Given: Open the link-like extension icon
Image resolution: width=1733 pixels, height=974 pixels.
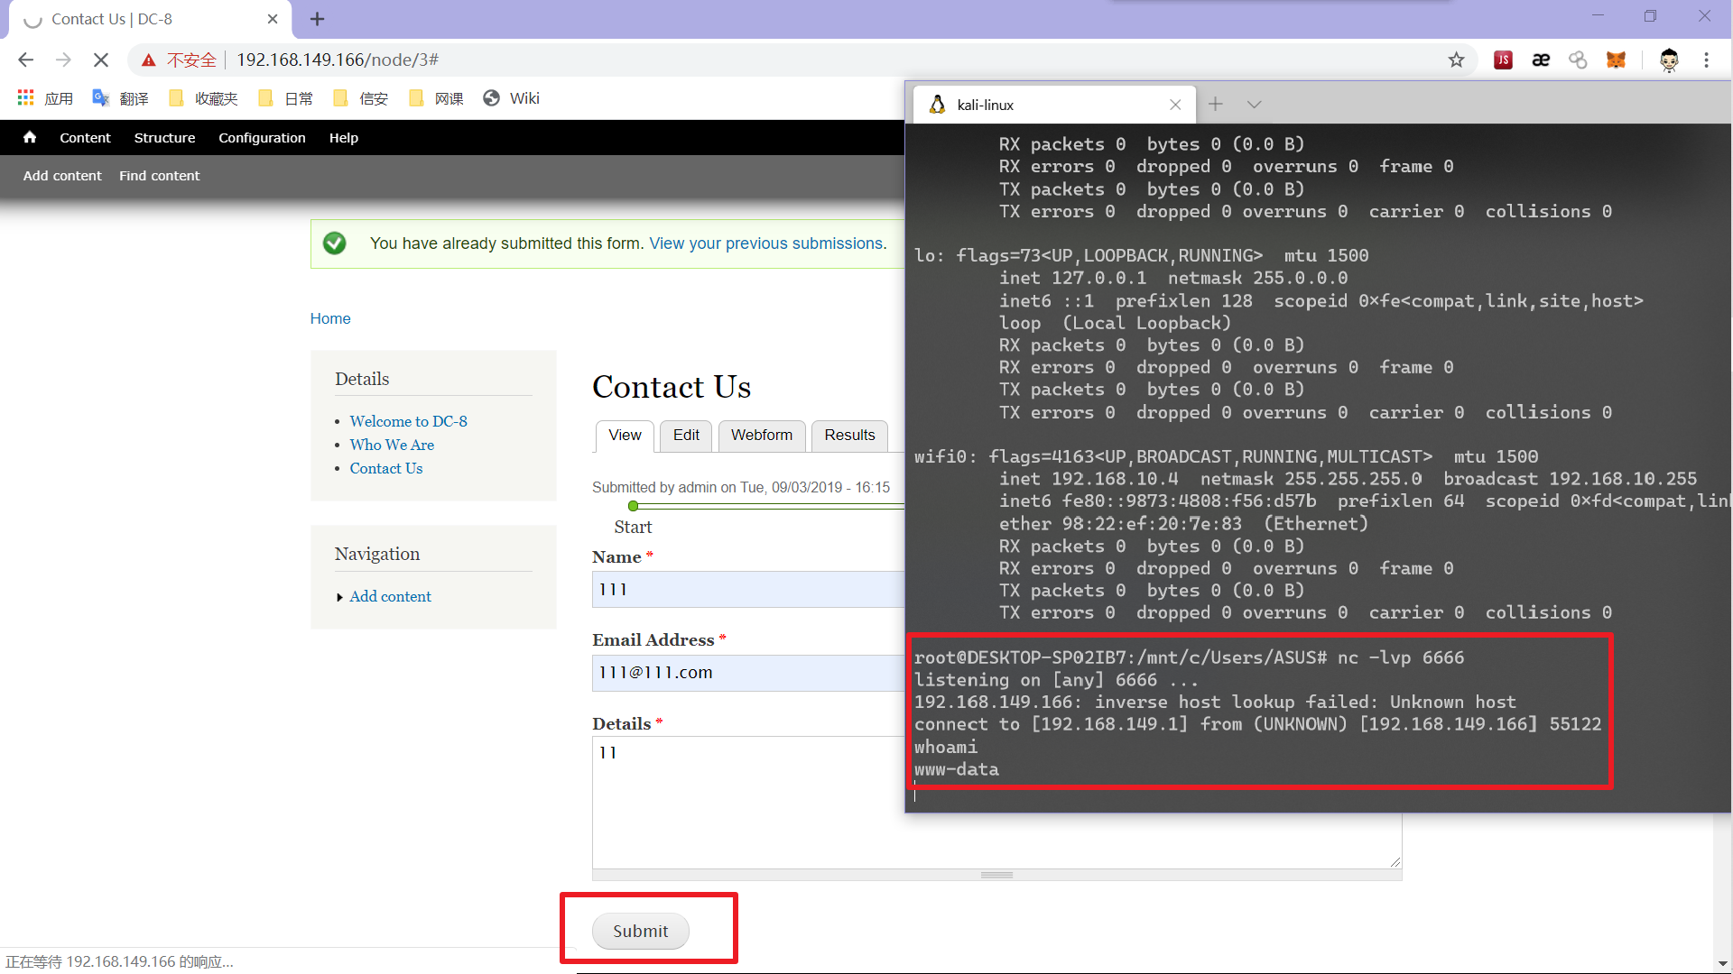Looking at the screenshot, I should click(1578, 60).
